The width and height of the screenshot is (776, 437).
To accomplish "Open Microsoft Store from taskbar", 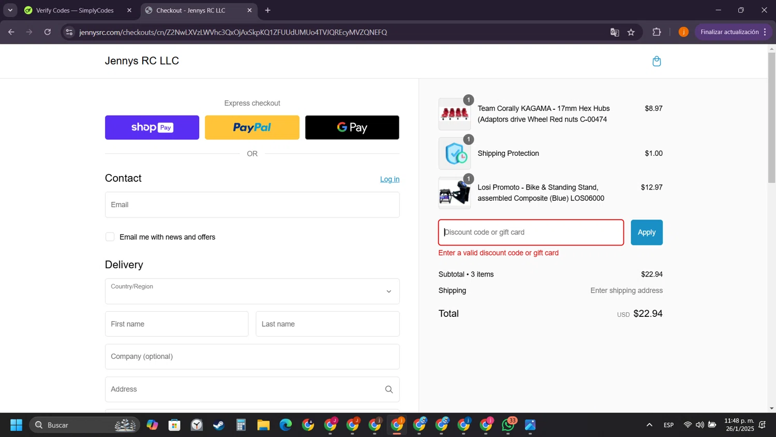I will coord(174,425).
